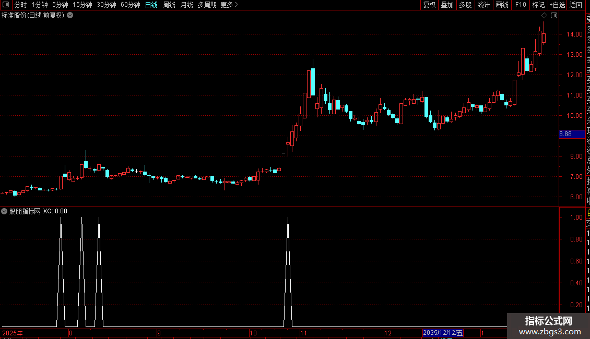Click the XG: 0.00 indicator value
Image resolution: width=590 pixels, height=339 pixels.
pyautogui.click(x=55, y=211)
